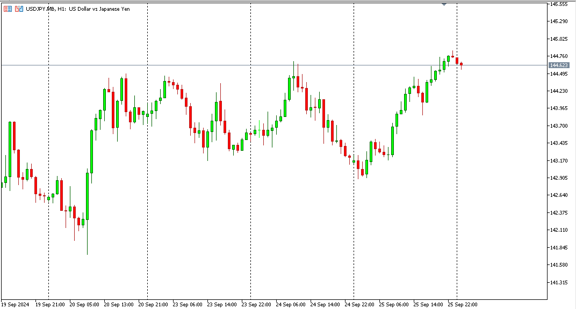
Task: Click the 145.025 price axis label
Action: click(559, 39)
